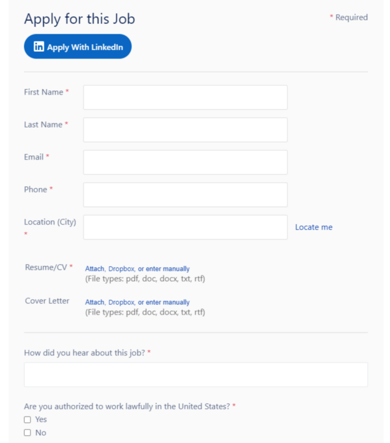Click the No label for work authorization
Viewport: 390px width, 443px height.
point(41,433)
